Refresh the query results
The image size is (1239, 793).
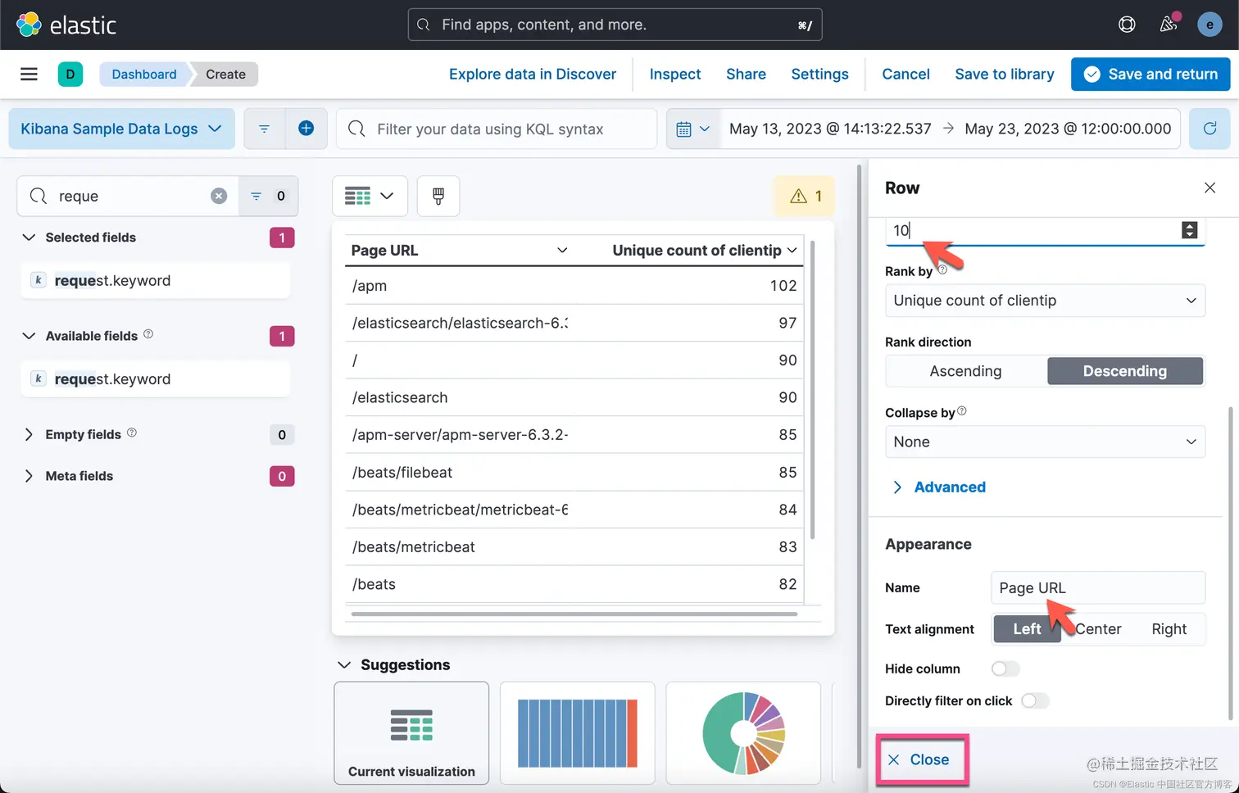pos(1209,129)
